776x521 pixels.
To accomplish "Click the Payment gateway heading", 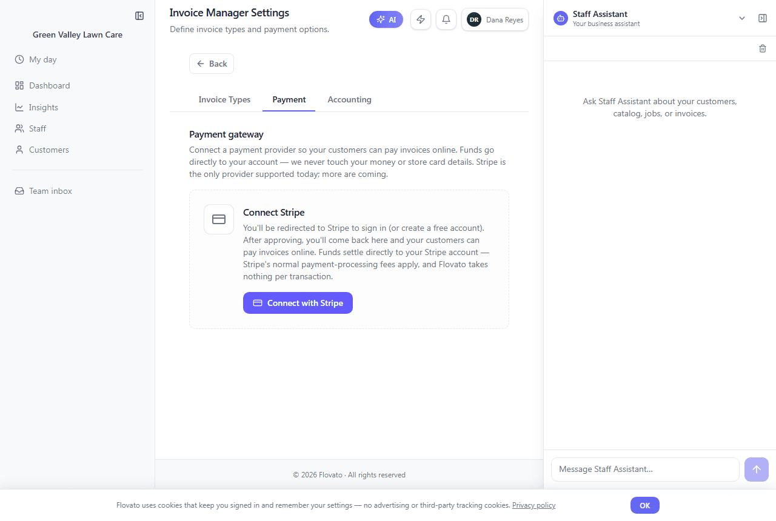I will click(226, 134).
